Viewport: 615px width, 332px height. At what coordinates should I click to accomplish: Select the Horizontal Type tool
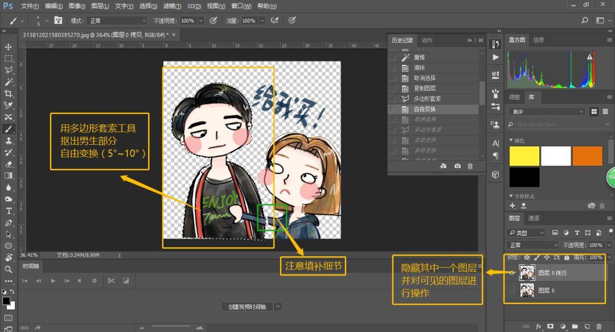click(8, 211)
